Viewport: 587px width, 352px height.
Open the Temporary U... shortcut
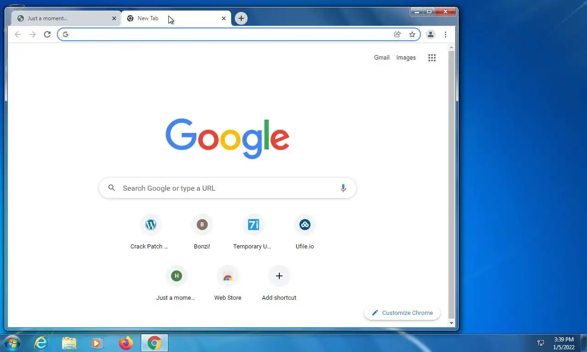pyautogui.click(x=253, y=232)
